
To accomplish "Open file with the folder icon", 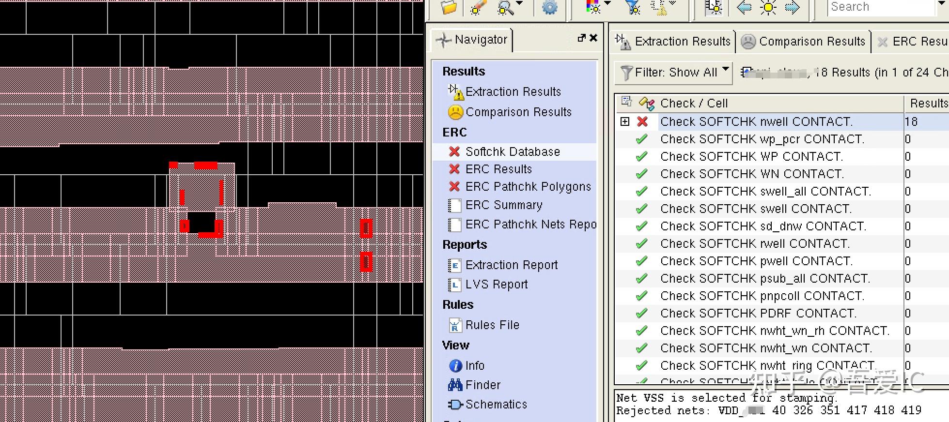I will (x=449, y=7).
